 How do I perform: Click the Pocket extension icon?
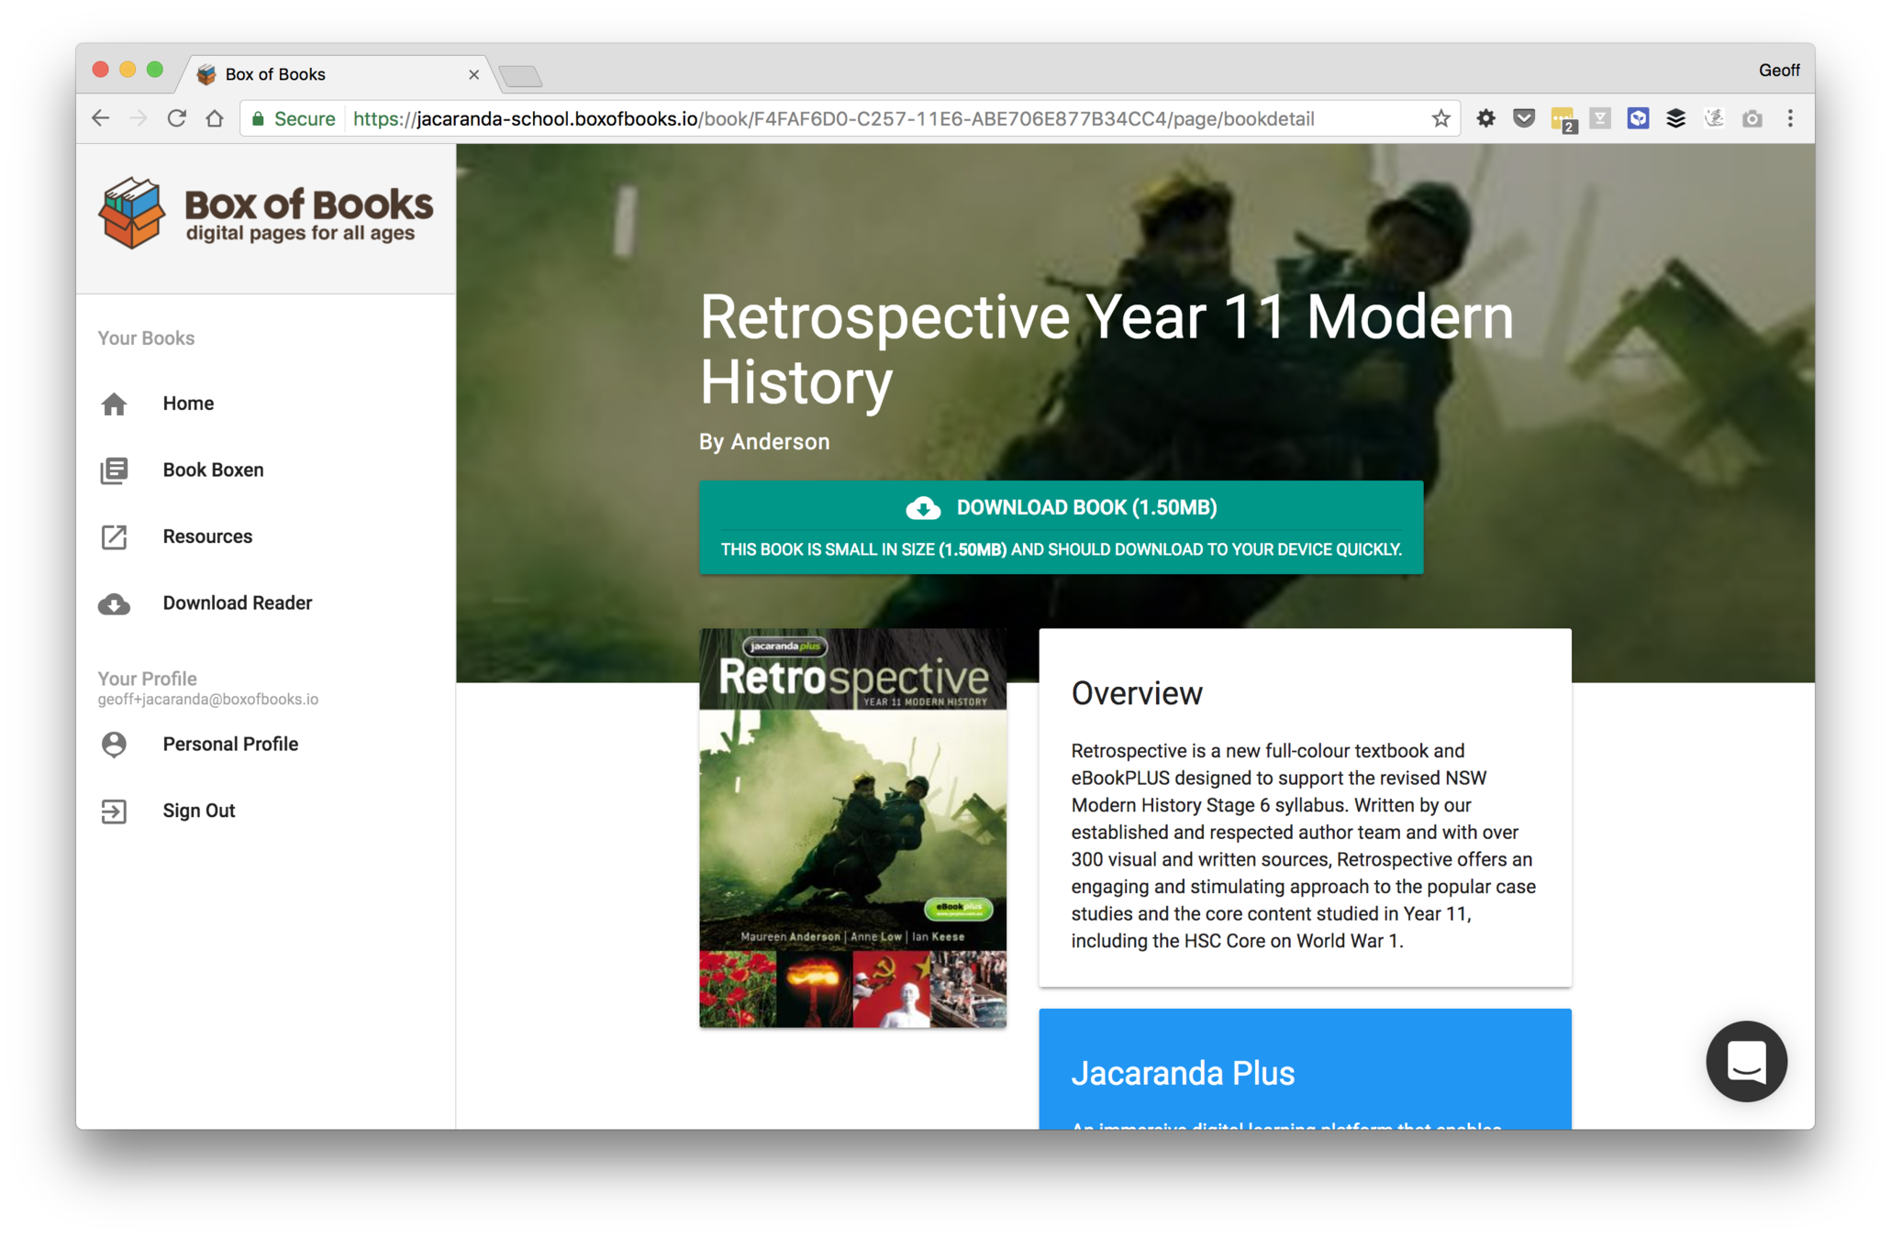(x=1523, y=119)
